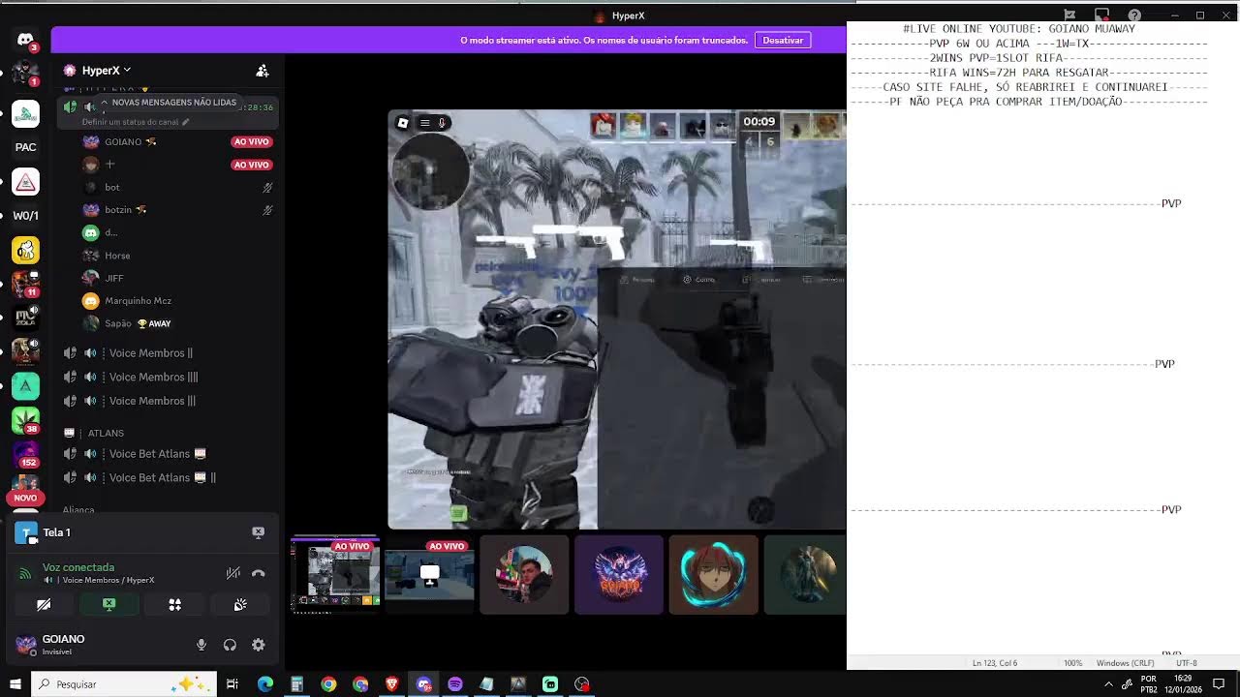Disconnect from voice call

coord(258,573)
